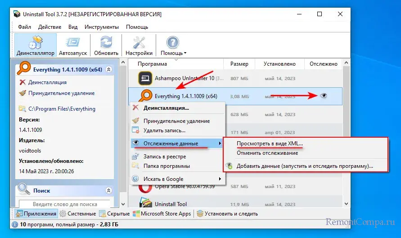Select Отменить отслеживание in submenu
Image resolution: width=401 pixels, height=238 pixels.
tap(265, 153)
